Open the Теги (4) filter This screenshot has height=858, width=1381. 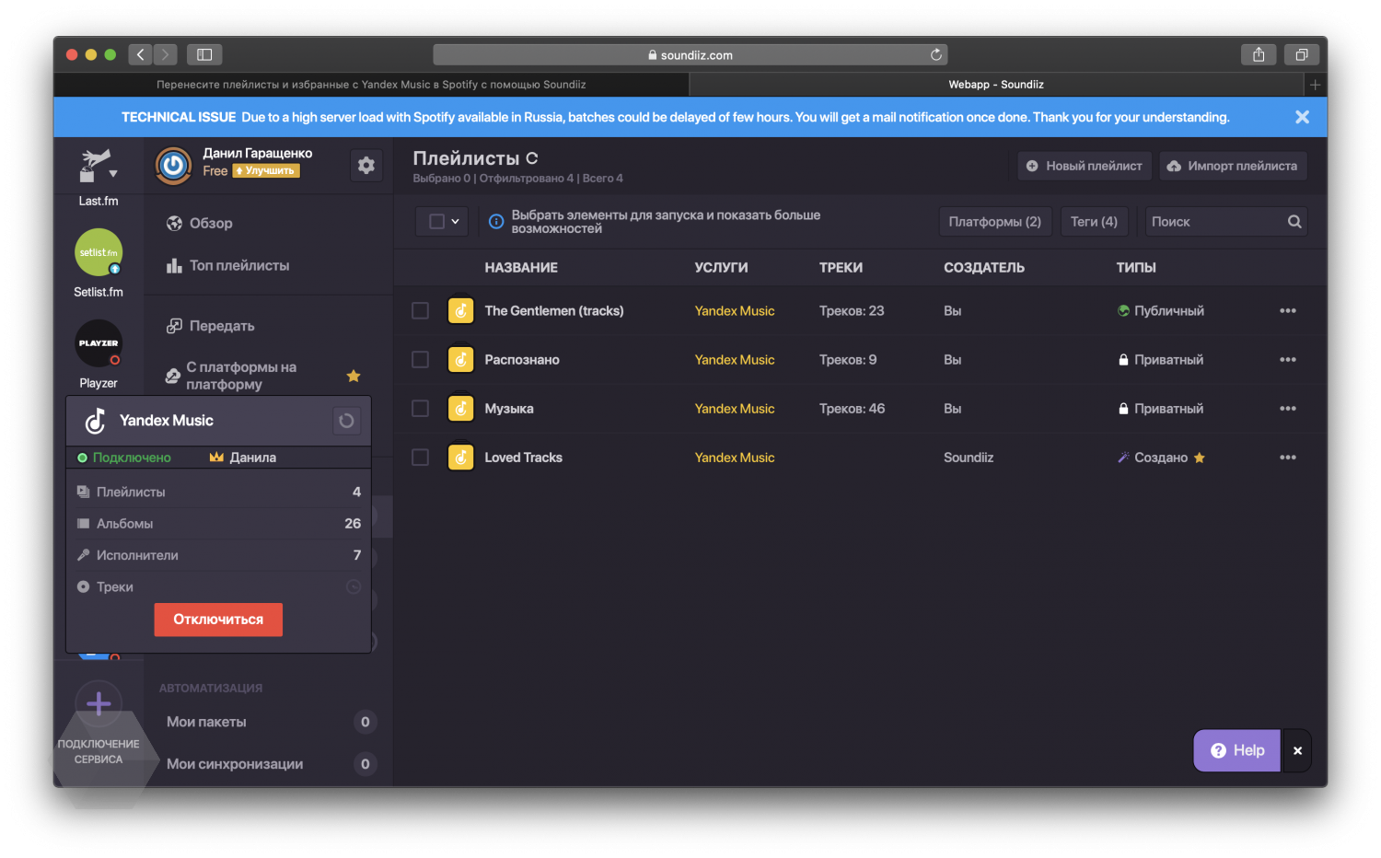[x=1094, y=222]
